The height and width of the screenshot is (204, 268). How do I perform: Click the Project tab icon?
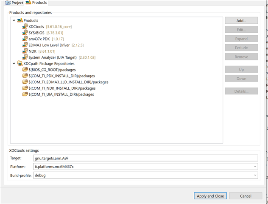point(8,3)
